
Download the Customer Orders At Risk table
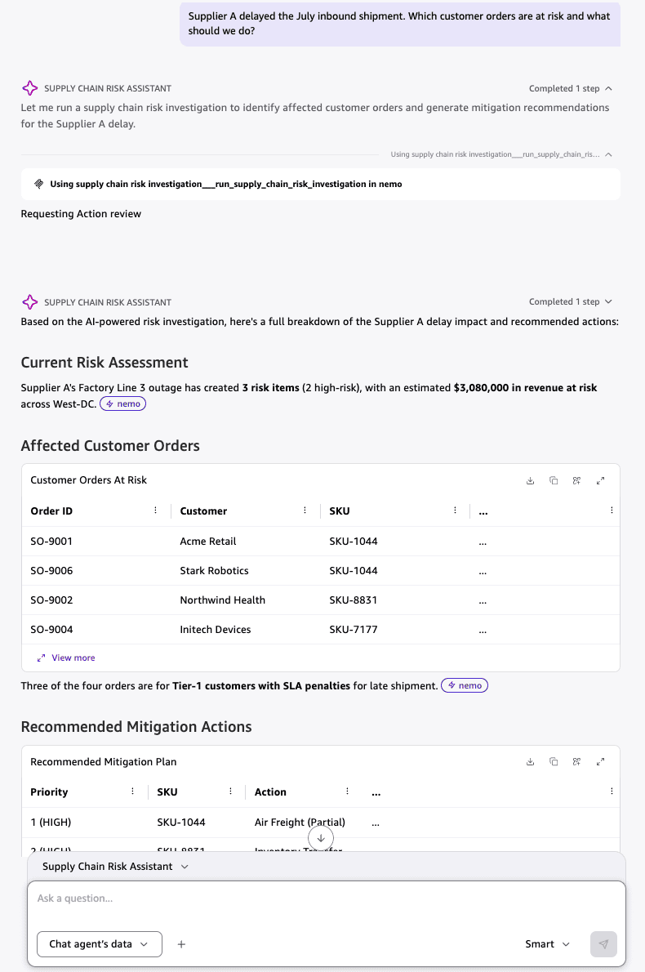530,480
